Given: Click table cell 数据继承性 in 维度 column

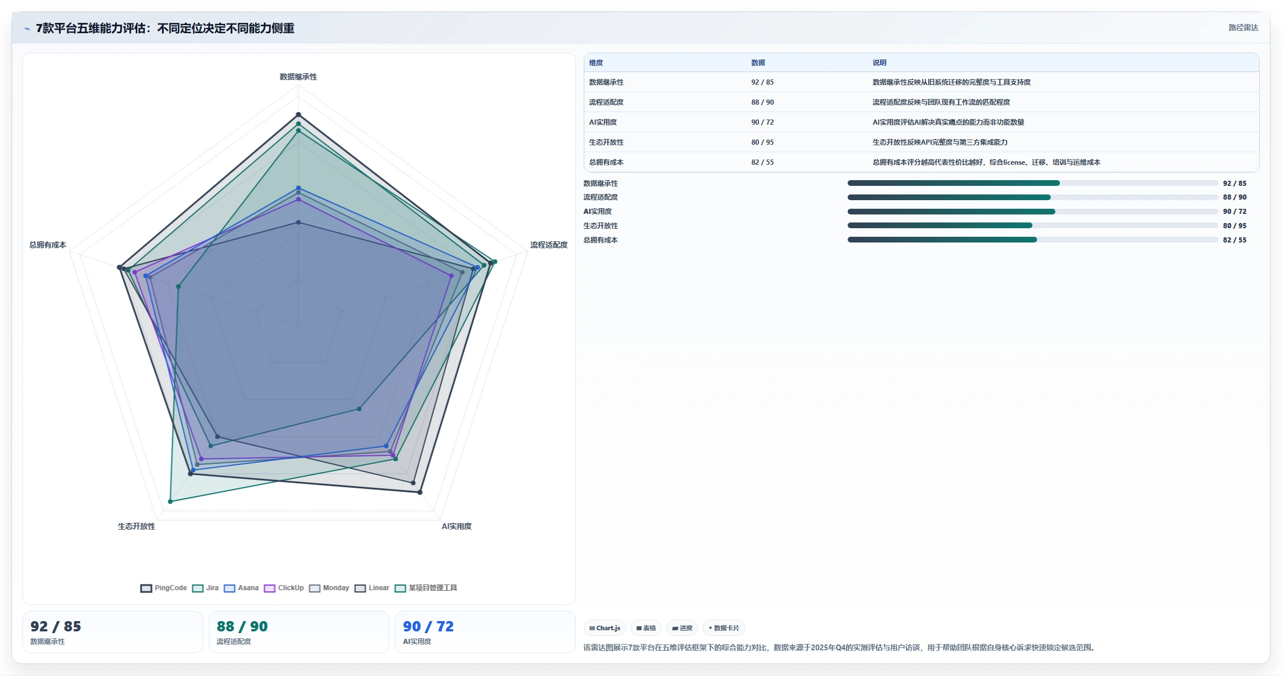Looking at the screenshot, I should (606, 82).
